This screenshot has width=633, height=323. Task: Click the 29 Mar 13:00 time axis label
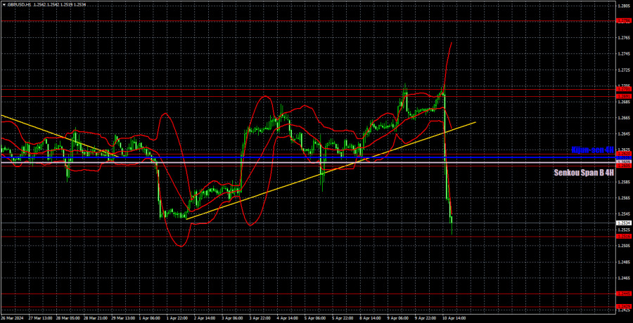click(x=122, y=318)
